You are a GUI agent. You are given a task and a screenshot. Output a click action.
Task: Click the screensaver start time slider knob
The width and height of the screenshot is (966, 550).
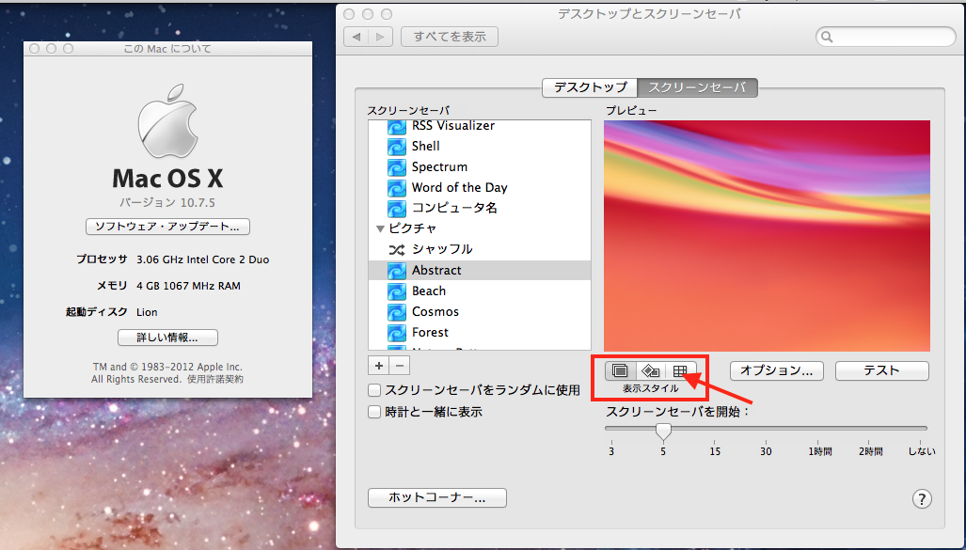pos(663,432)
